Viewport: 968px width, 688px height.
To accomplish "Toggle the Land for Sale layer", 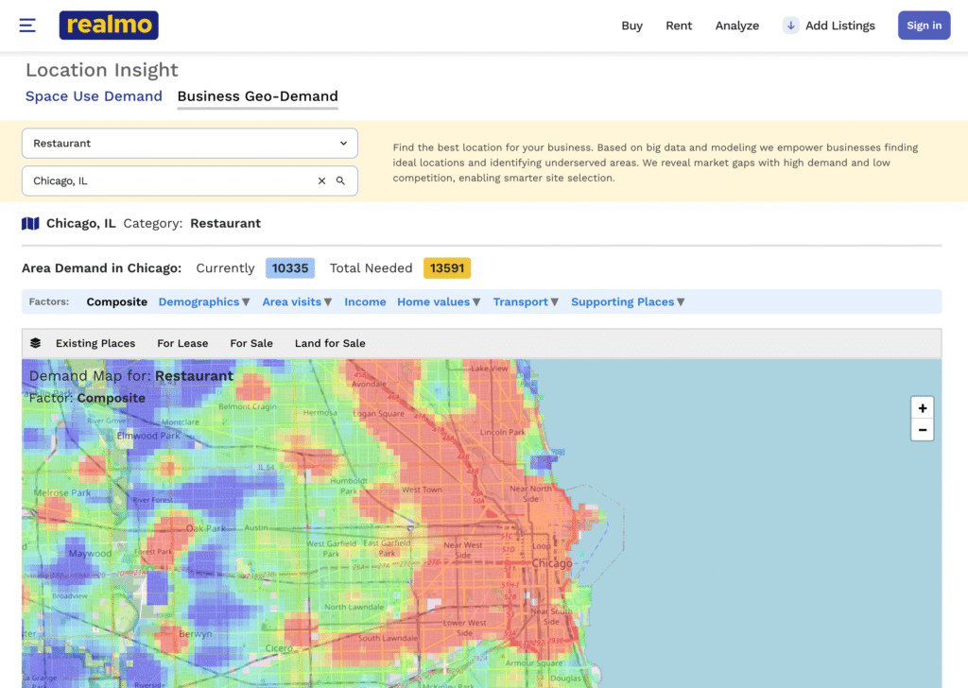I will pos(330,343).
